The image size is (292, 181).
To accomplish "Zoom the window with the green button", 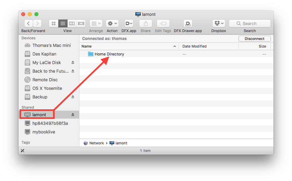I will point(36,14).
